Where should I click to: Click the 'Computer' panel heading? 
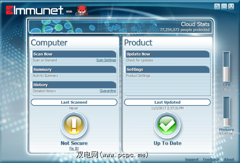coord(49,43)
